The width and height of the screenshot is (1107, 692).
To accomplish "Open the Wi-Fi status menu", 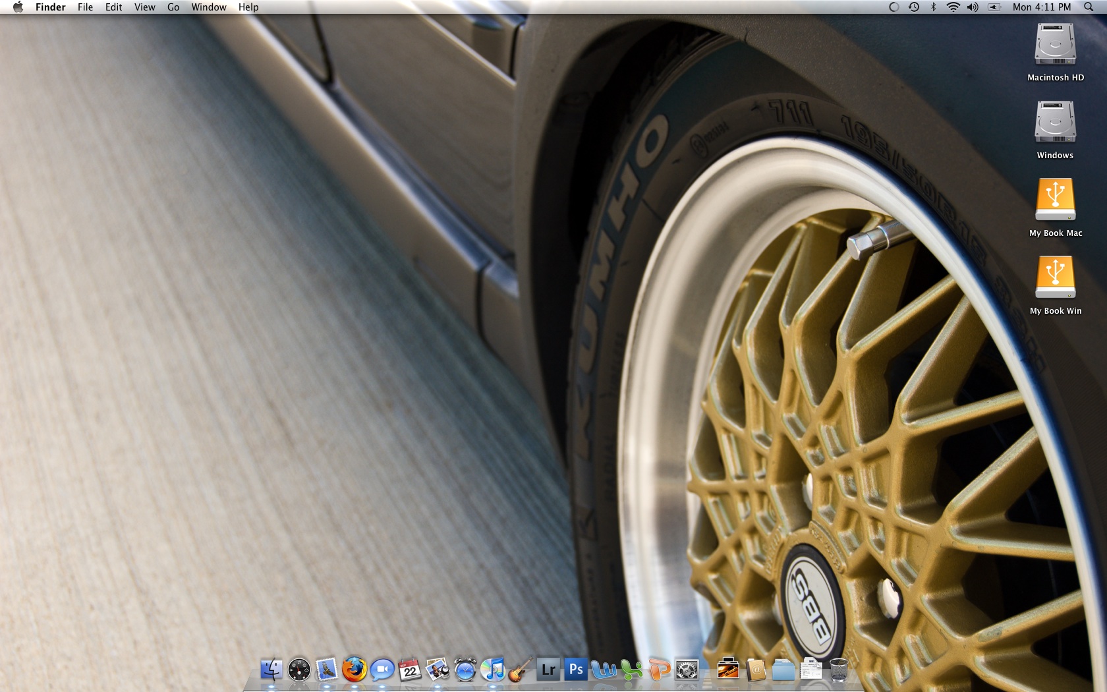I will (x=953, y=7).
